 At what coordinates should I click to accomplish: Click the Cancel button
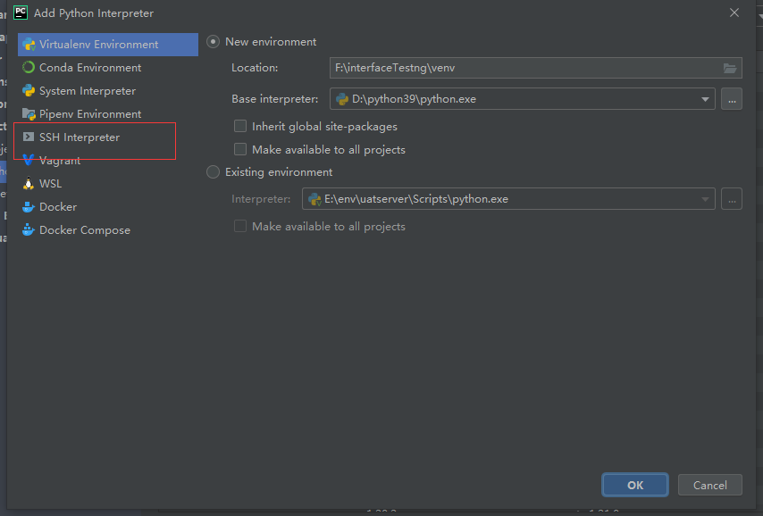point(710,485)
